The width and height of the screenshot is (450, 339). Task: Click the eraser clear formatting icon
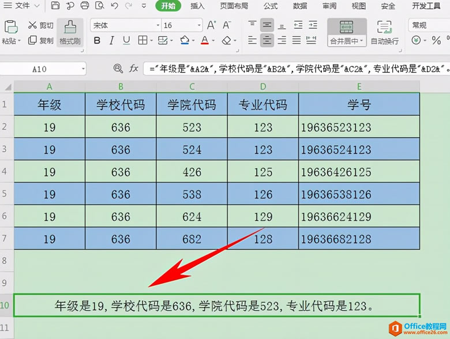[x=227, y=40]
